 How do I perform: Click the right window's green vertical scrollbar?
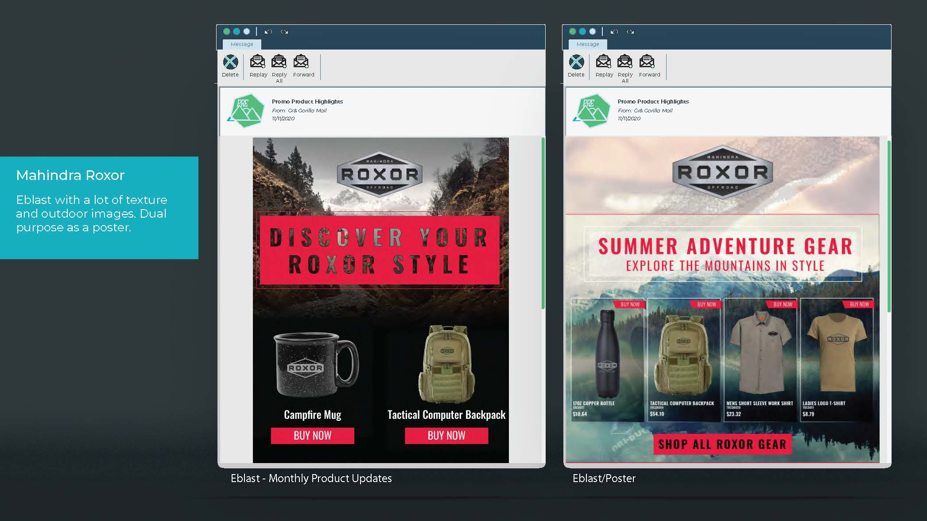pos(889,226)
